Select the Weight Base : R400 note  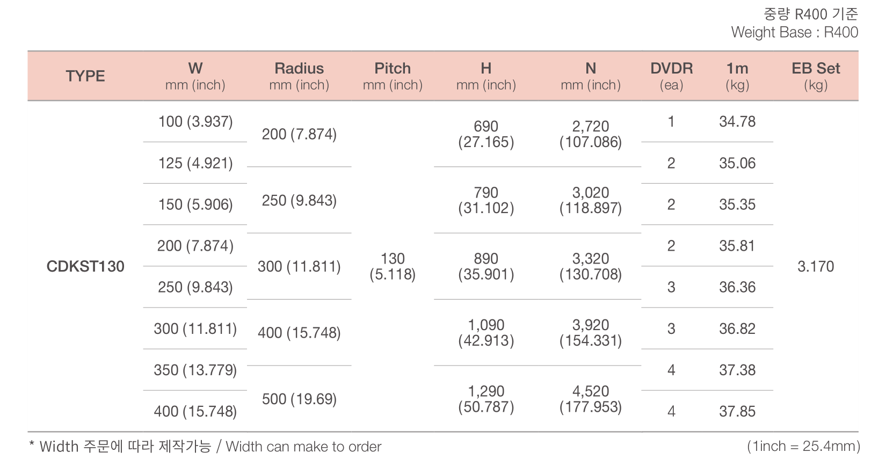(795, 32)
